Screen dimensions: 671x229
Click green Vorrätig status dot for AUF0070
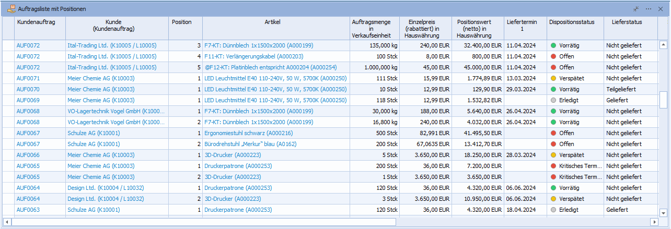553,89
